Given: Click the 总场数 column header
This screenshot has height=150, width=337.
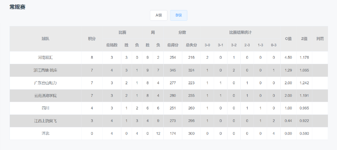Looking at the screenshot, I should (x=112, y=45).
